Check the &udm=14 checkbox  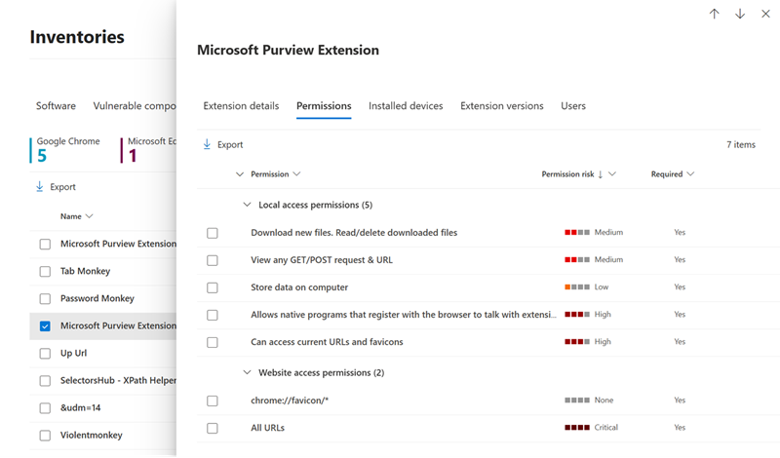tap(45, 408)
